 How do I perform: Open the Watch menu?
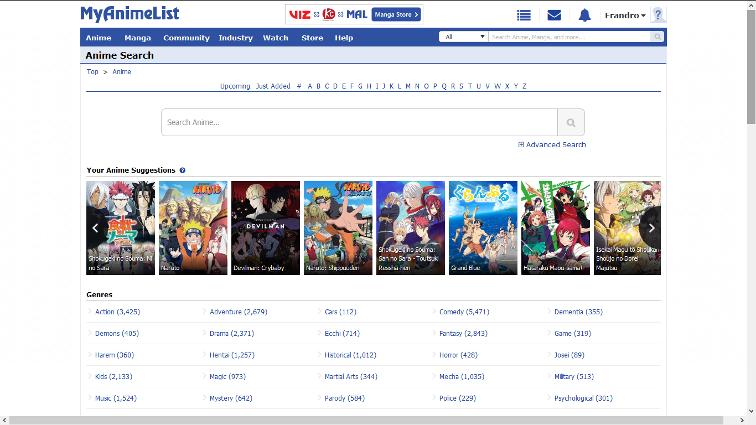click(275, 38)
